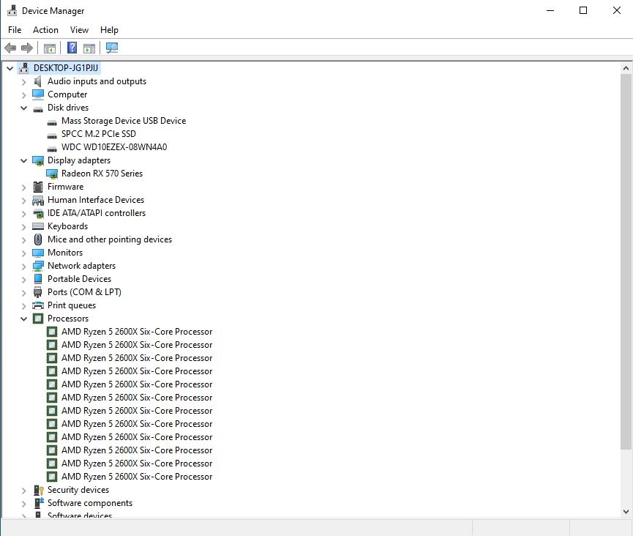Click the IDE ATA/ATAPI controllers icon
This screenshot has height=536, width=633.
(38, 213)
